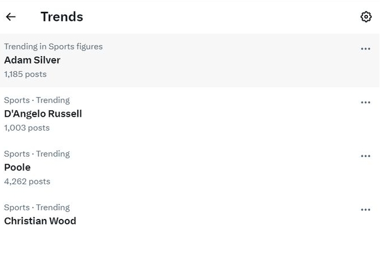Click "Sports · Trending" label above Poole

[x=37, y=154]
